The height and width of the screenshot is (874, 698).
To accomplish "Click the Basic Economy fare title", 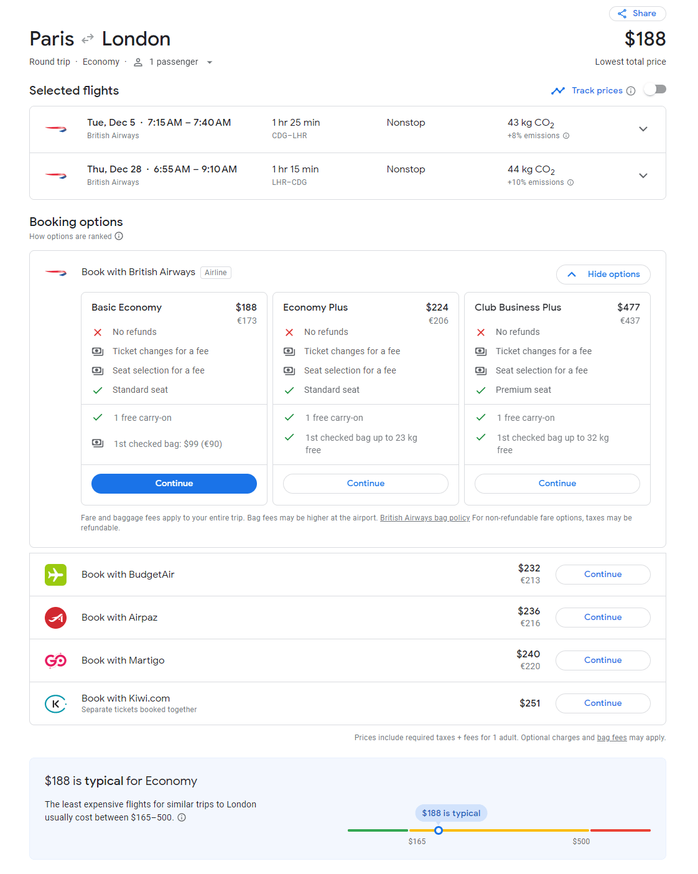I will click(126, 308).
